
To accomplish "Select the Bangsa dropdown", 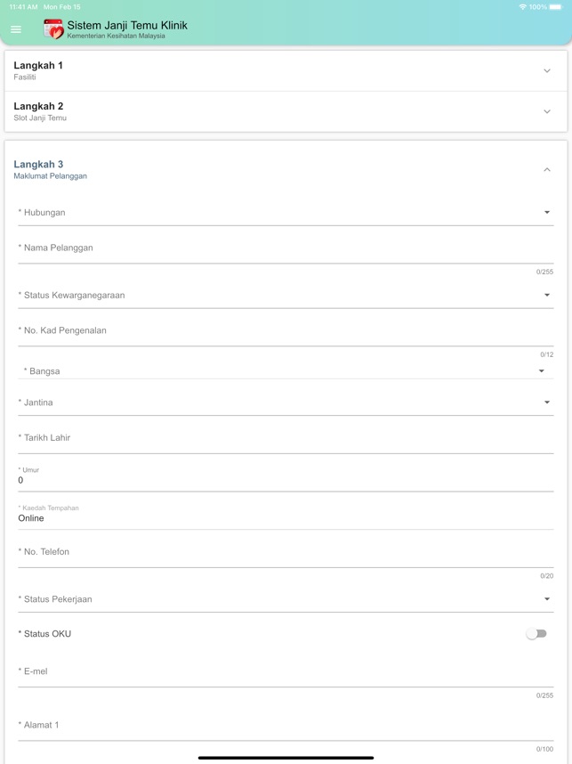I will (286, 371).
